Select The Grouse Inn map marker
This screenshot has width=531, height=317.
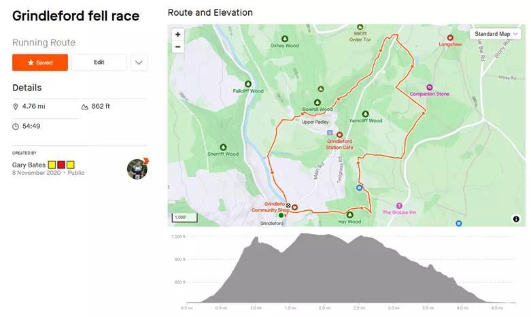click(399, 205)
